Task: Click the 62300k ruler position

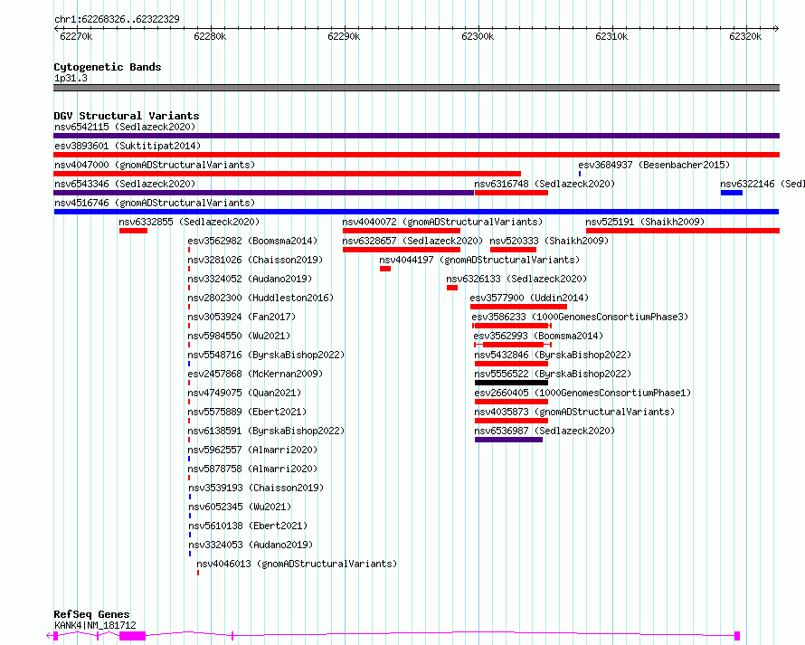Action: (478, 36)
